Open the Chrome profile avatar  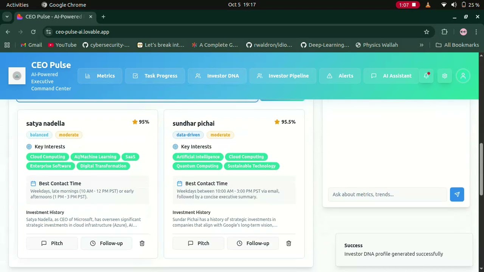[x=463, y=32]
